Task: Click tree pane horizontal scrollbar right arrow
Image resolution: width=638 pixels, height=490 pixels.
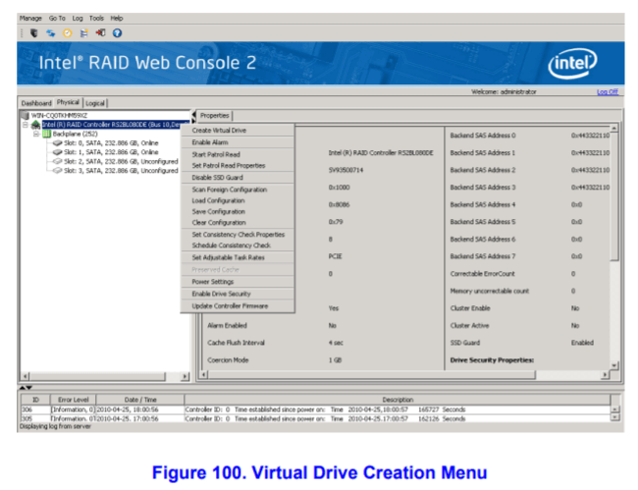Action: pos(186,376)
